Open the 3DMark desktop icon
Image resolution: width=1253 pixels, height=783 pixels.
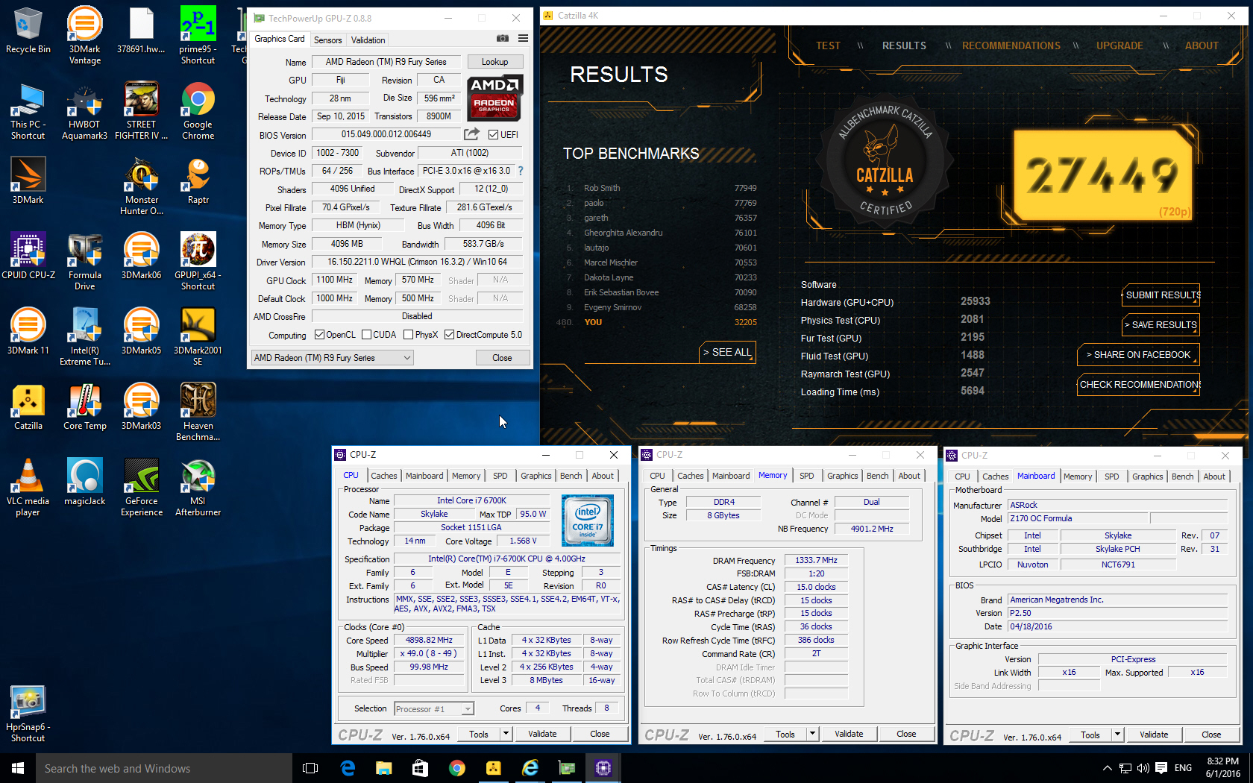pyautogui.click(x=28, y=180)
